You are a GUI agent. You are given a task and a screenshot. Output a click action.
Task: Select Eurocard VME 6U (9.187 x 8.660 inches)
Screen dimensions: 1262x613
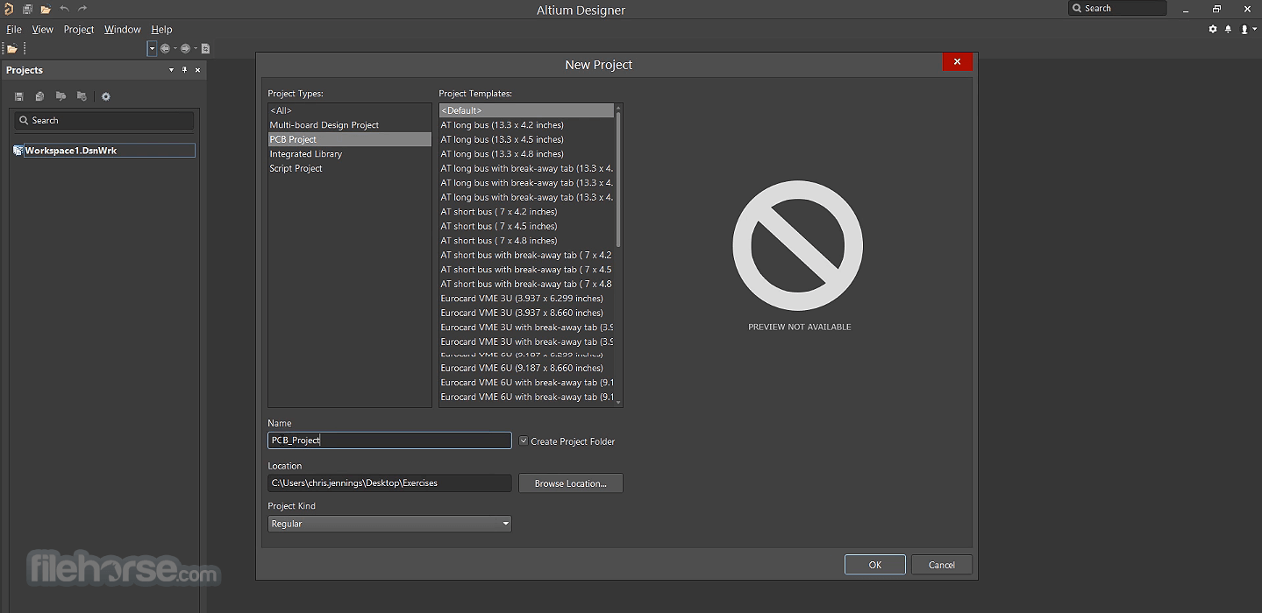tap(526, 368)
